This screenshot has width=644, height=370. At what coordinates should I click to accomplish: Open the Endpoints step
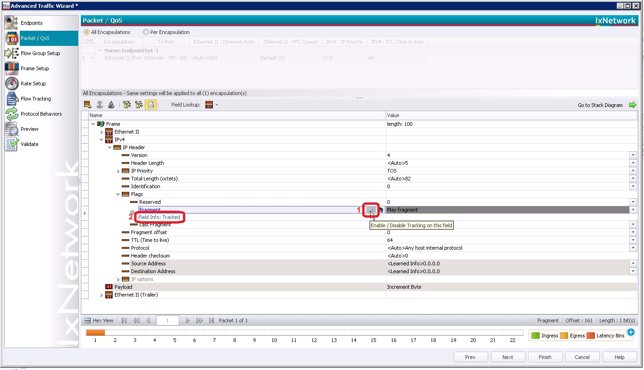10,22
